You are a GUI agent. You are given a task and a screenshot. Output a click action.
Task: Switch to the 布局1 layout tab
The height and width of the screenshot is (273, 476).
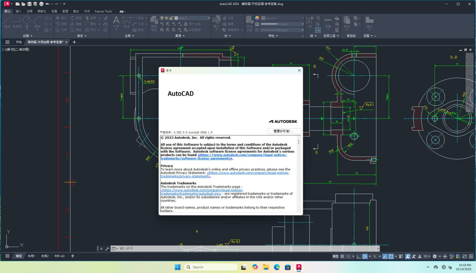(31, 256)
